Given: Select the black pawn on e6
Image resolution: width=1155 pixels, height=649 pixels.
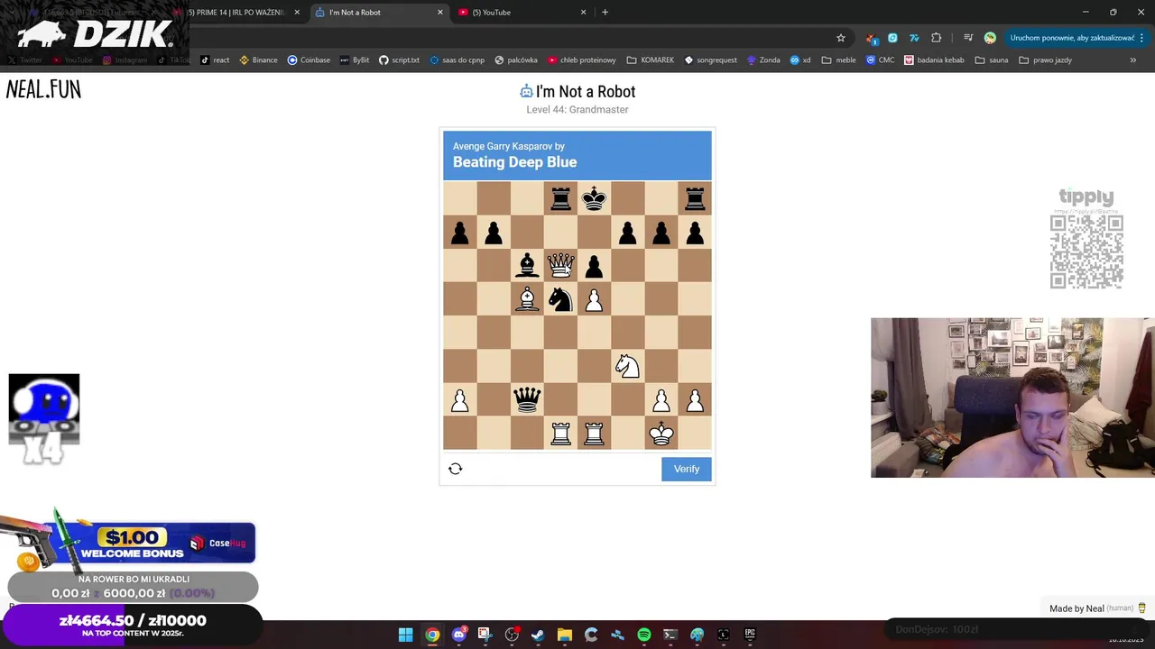Looking at the screenshot, I should point(594,265).
